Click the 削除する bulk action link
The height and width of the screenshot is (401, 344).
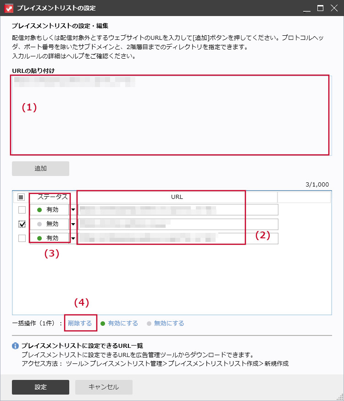click(80, 324)
